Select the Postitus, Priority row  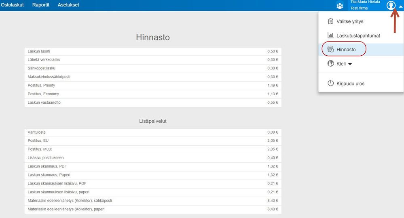153,85
